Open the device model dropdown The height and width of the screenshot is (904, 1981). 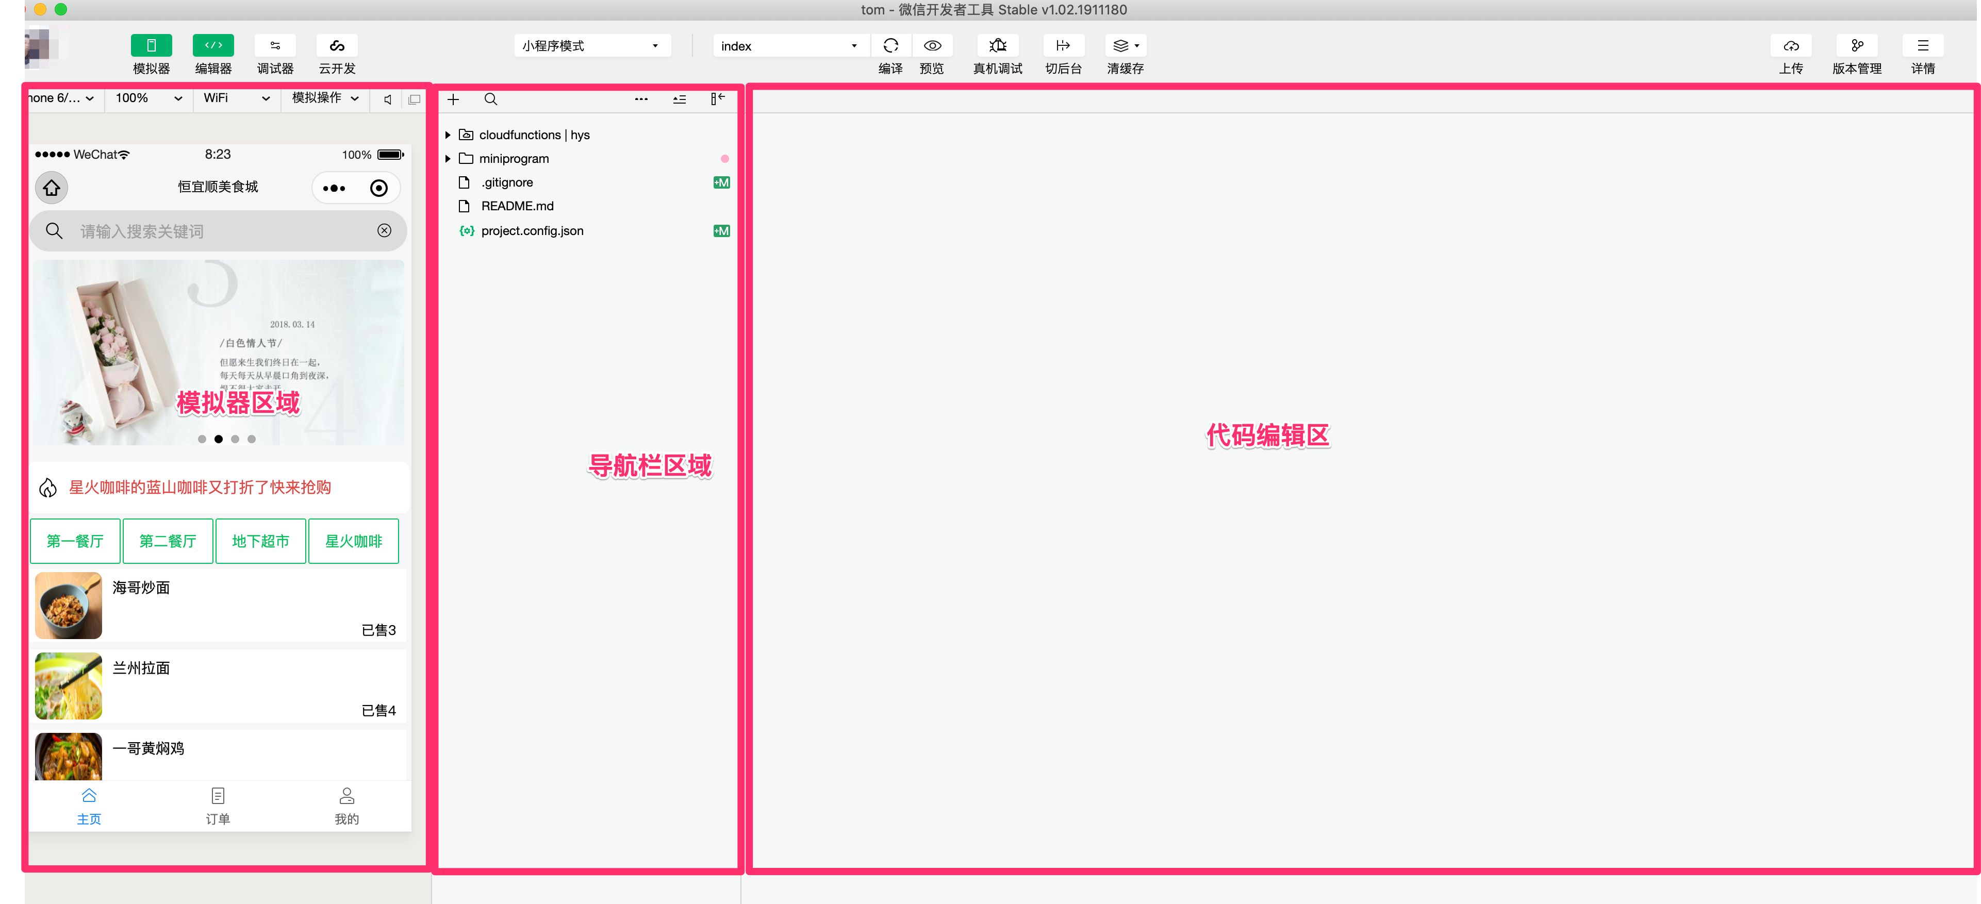(x=61, y=98)
